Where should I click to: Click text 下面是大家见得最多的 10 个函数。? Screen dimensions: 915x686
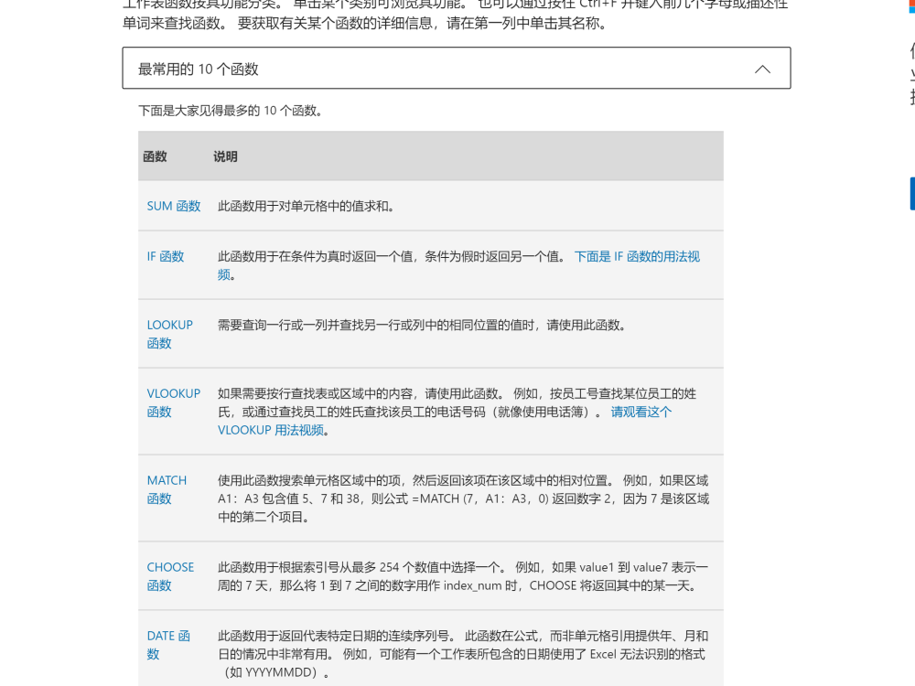(x=231, y=111)
